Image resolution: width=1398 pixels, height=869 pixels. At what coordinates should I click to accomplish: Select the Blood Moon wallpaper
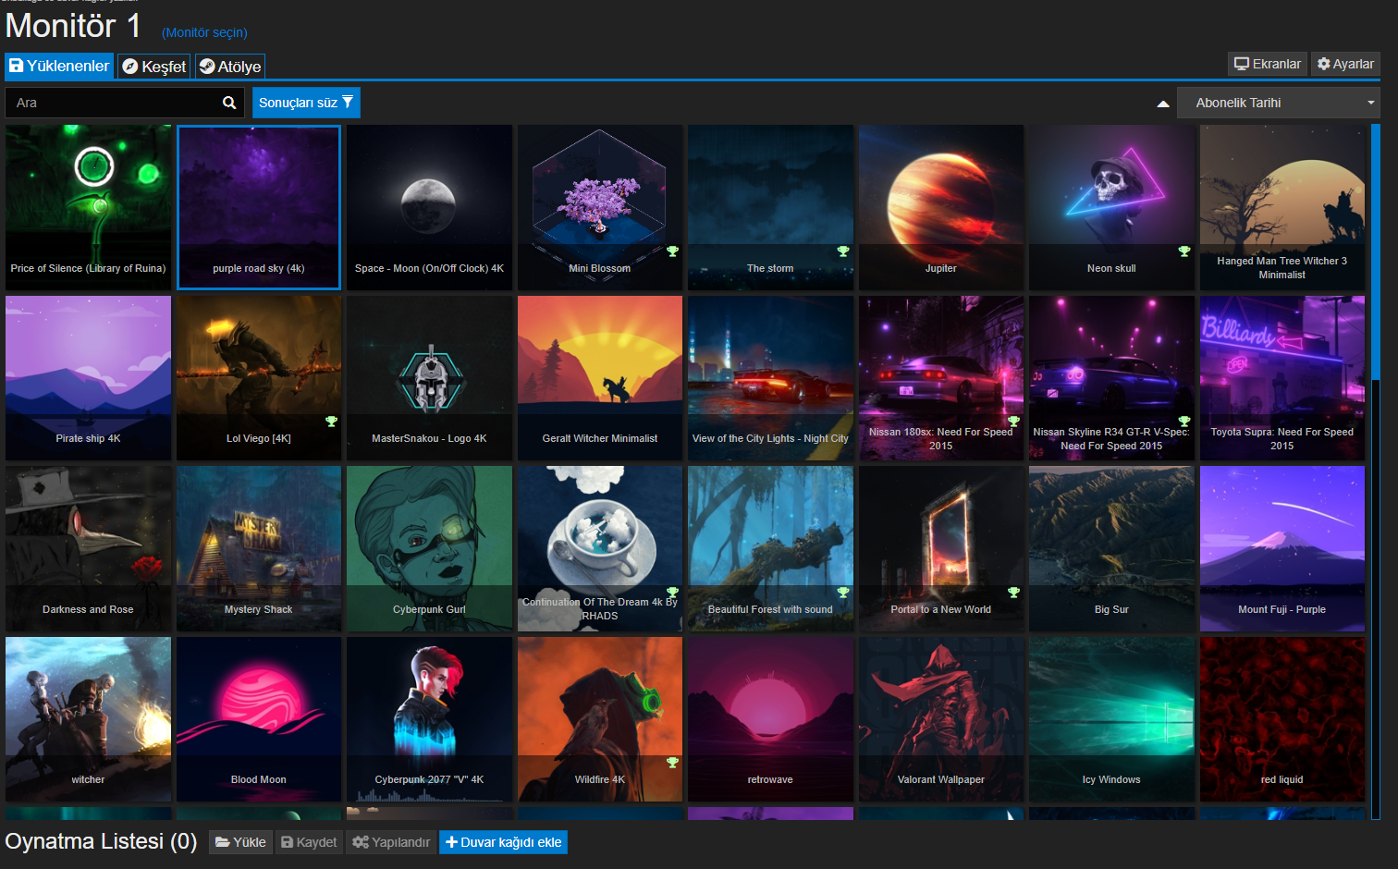point(259,719)
